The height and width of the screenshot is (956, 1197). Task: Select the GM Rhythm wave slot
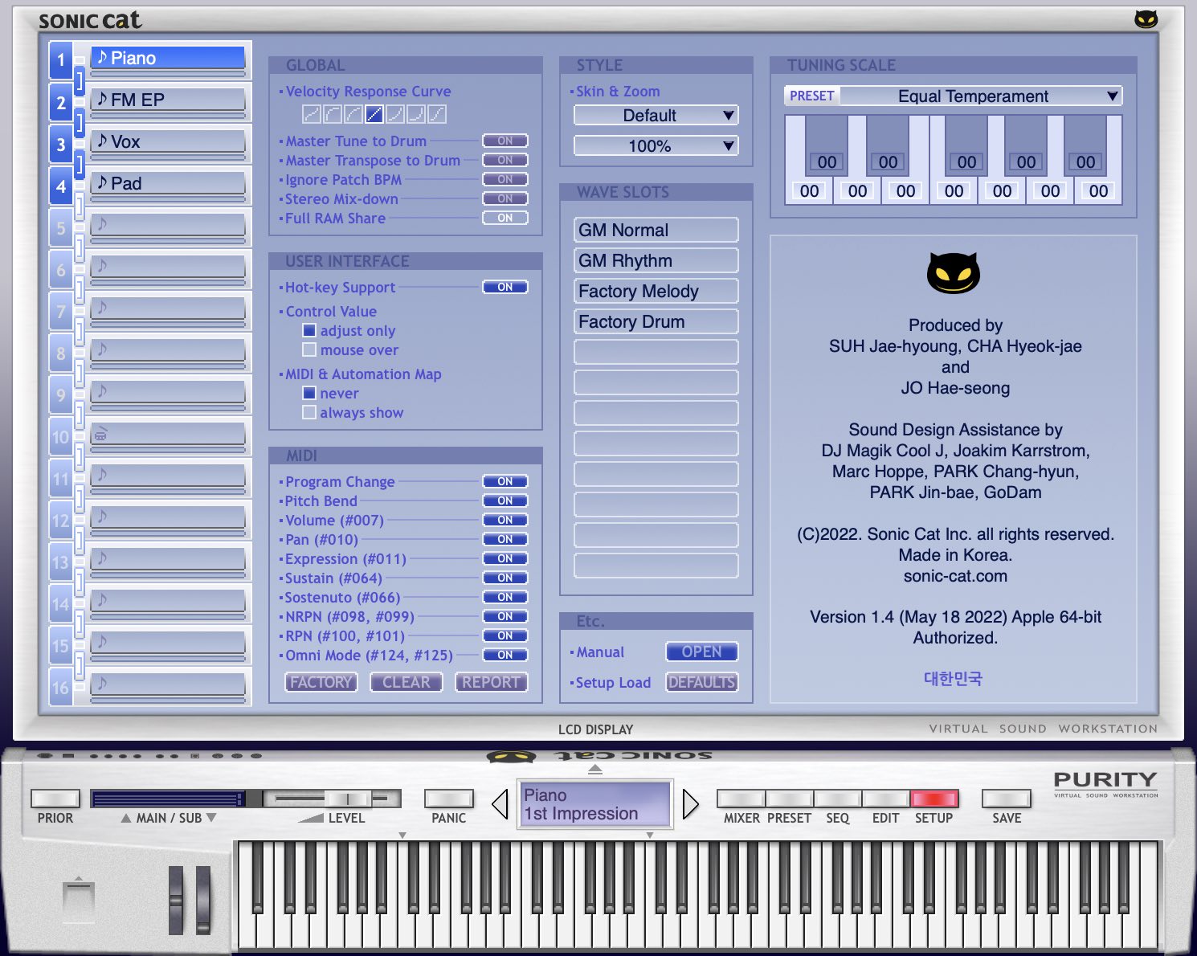pyautogui.click(x=655, y=260)
